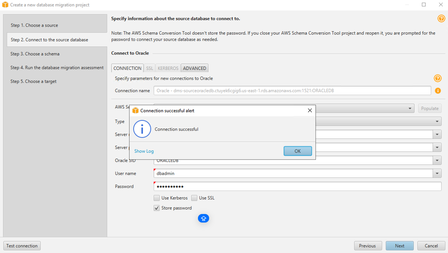Click the Test connection button
The width and height of the screenshot is (448, 253).
pos(22,246)
